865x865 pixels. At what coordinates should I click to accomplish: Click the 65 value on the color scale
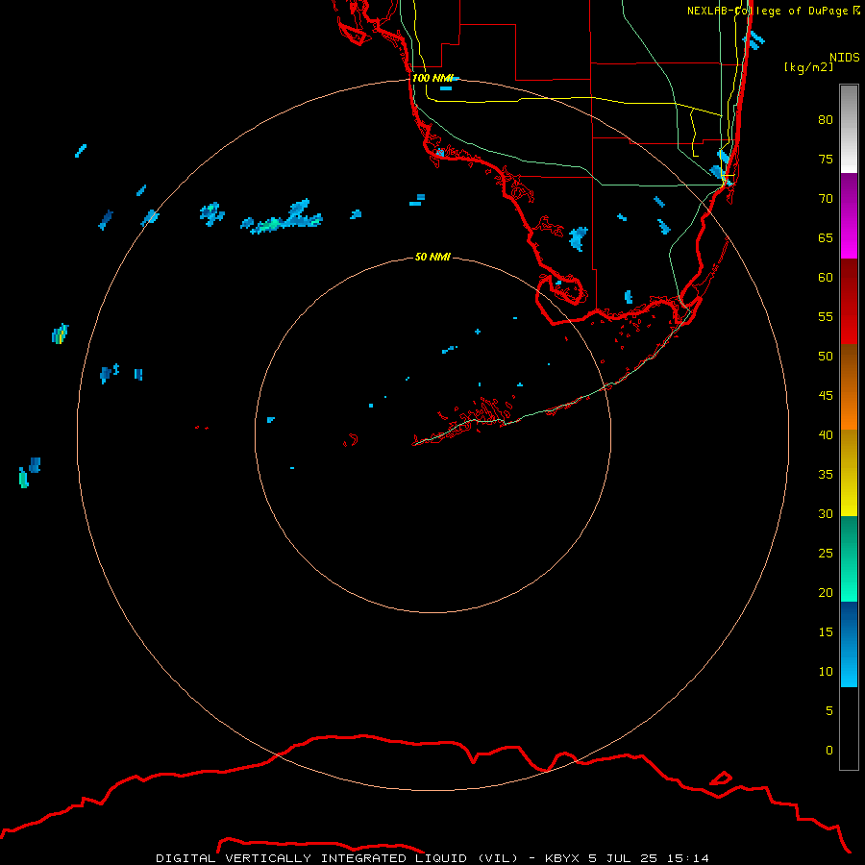coord(826,237)
